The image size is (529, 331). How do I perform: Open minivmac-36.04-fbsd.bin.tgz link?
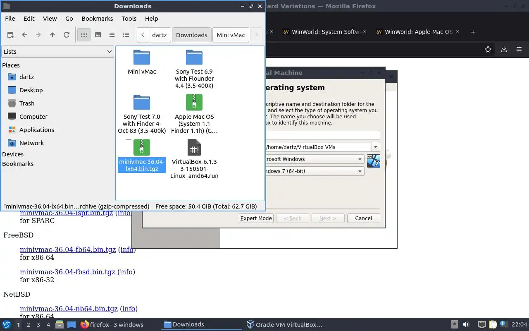pos(67,272)
